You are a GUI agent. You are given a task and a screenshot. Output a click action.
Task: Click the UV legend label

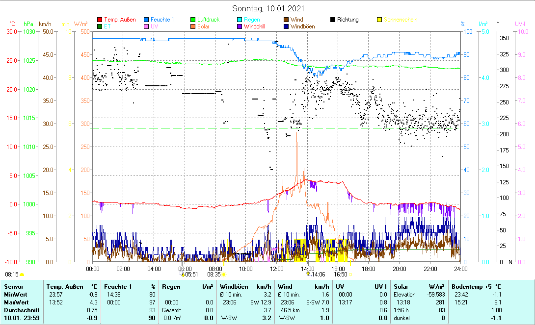coord(154,26)
